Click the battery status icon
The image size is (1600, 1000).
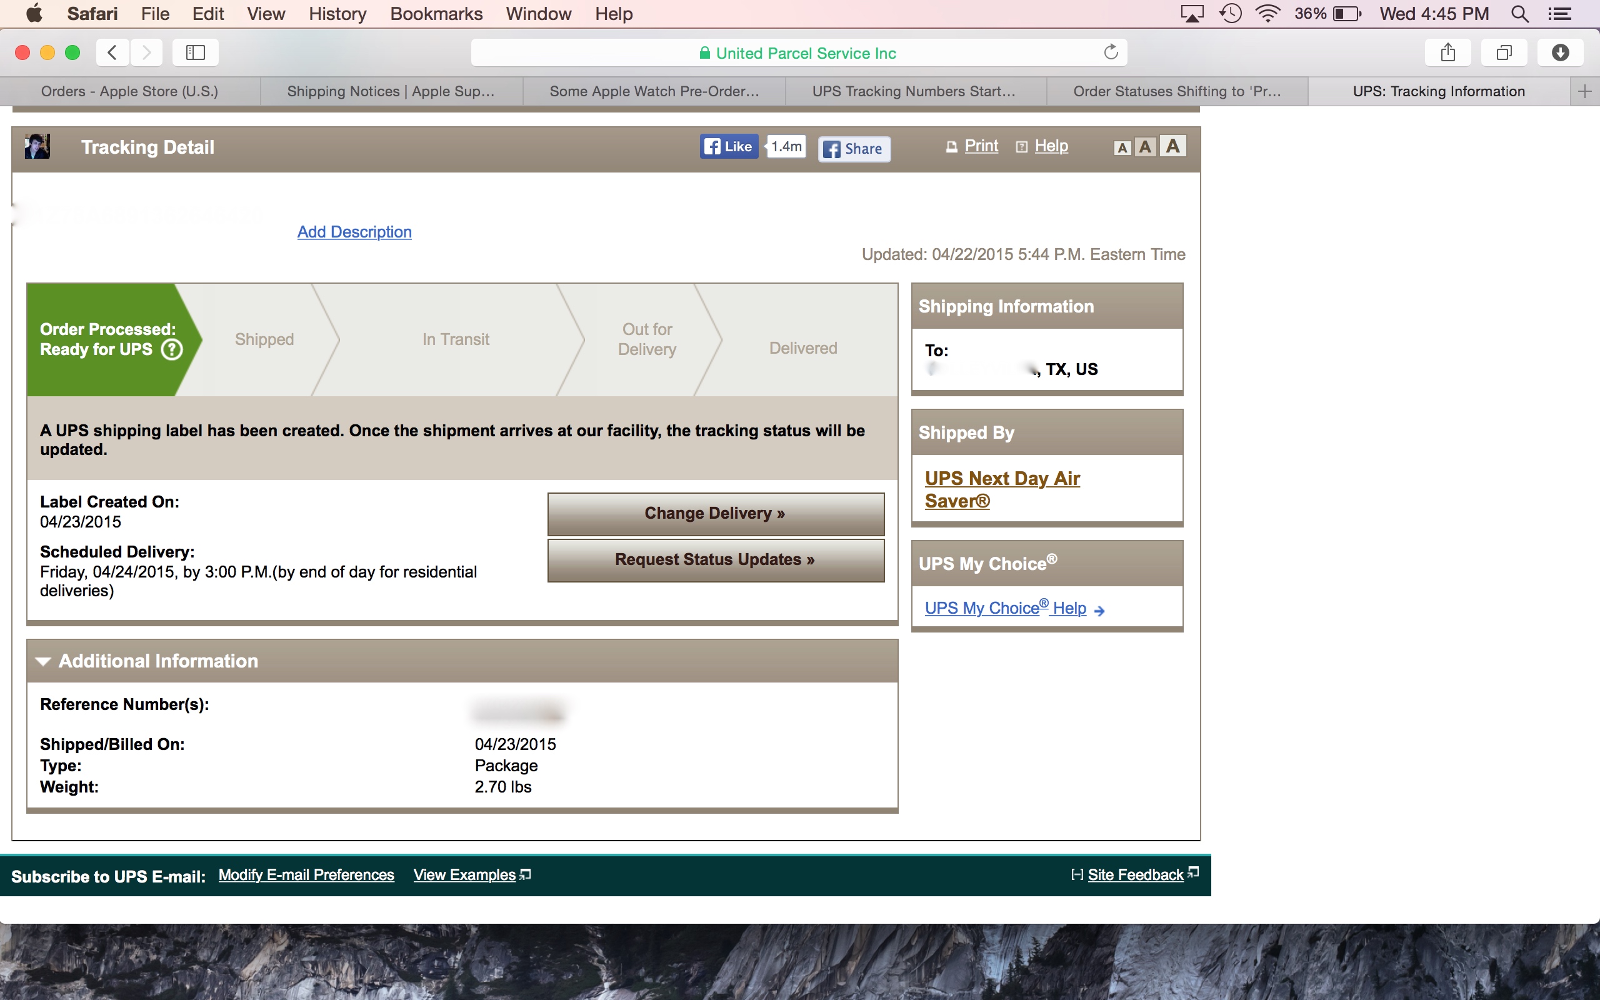1348,14
